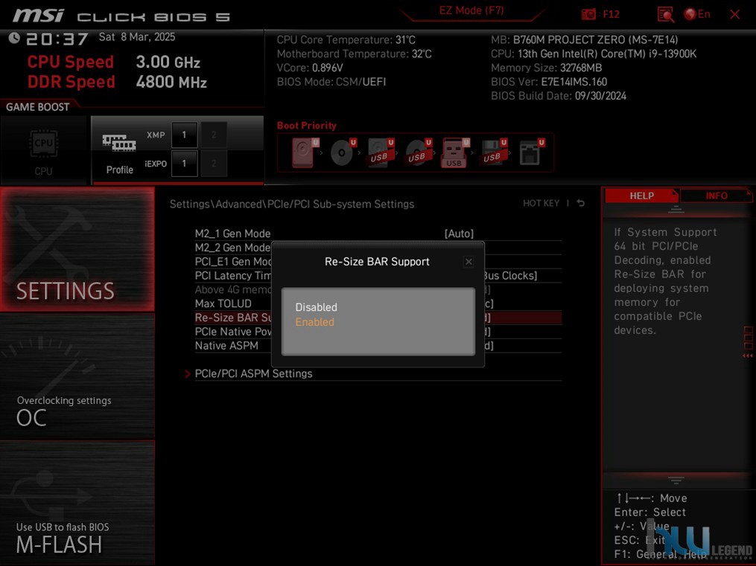Screen dimensions: 756x566
Task: Click BIOS Ver: E7E14IMS.160
Action: (x=549, y=82)
